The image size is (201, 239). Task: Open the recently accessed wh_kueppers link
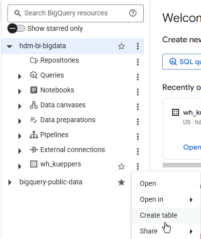point(192,147)
